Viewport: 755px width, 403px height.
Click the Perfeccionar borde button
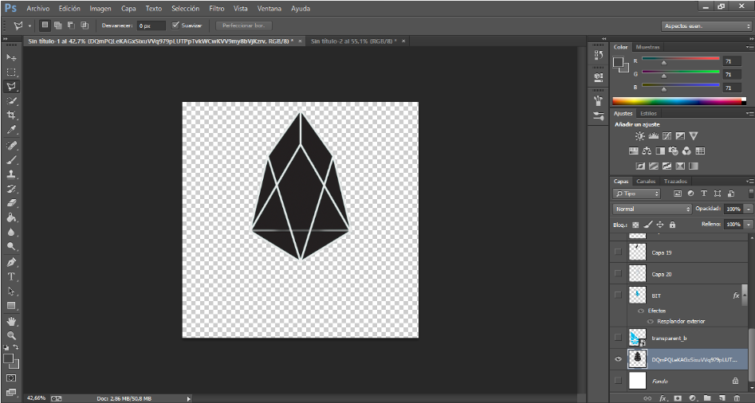click(x=244, y=25)
